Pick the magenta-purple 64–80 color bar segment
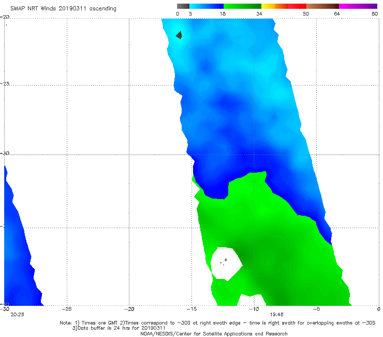 coord(358,6)
